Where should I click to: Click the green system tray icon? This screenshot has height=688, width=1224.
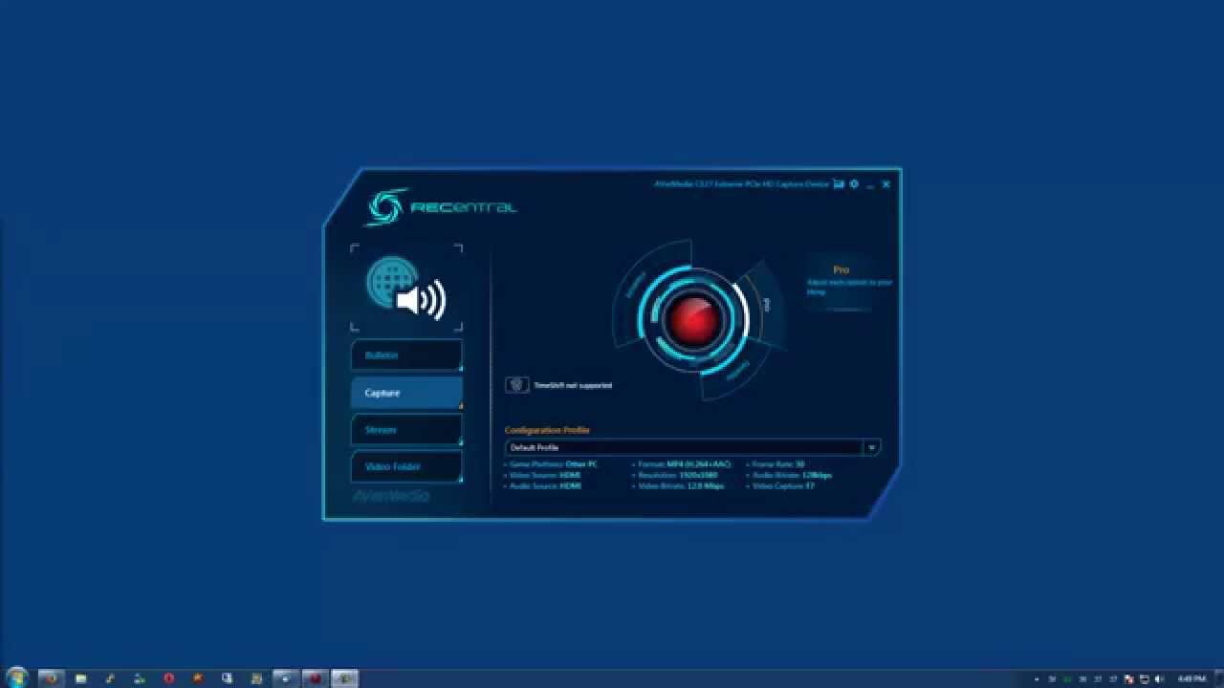[x=1067, y=679]
